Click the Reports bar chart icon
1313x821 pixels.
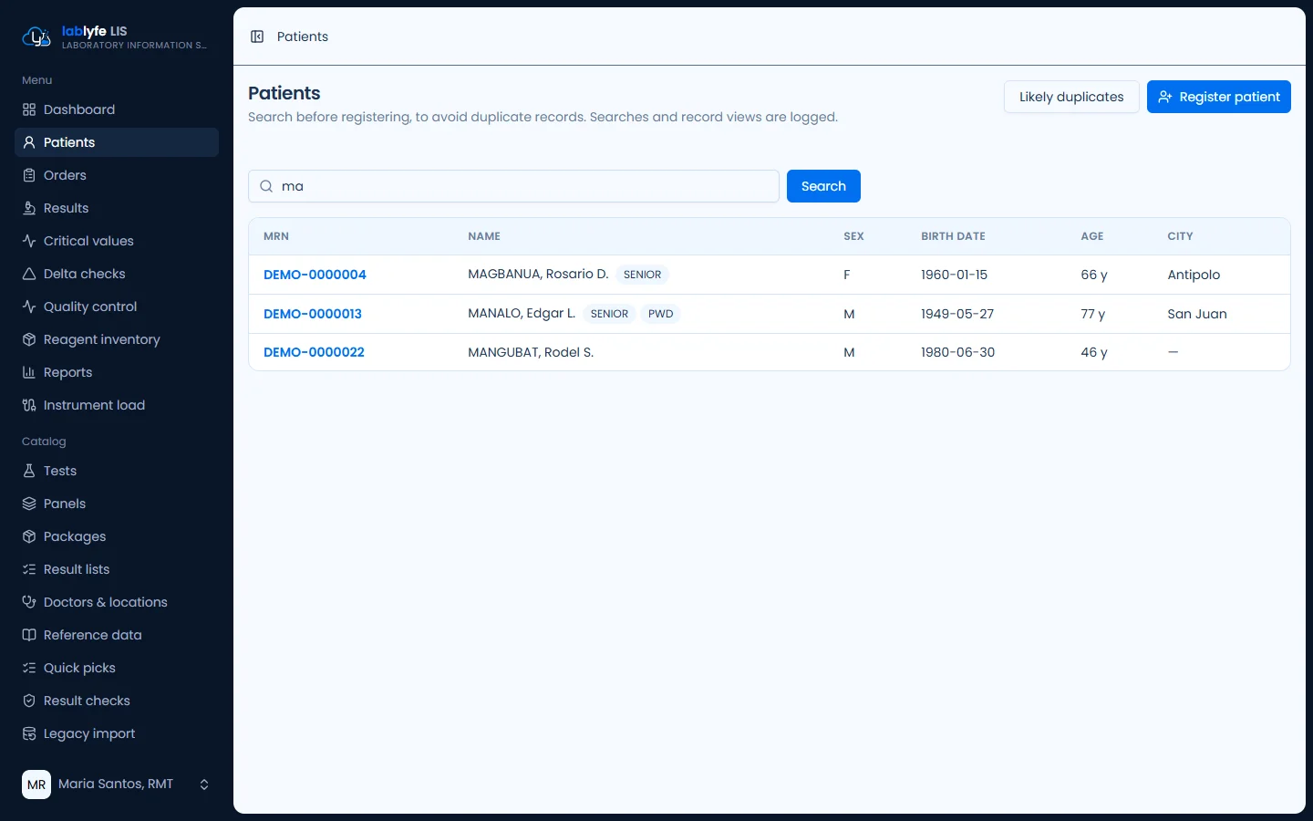tap(29, 372)
